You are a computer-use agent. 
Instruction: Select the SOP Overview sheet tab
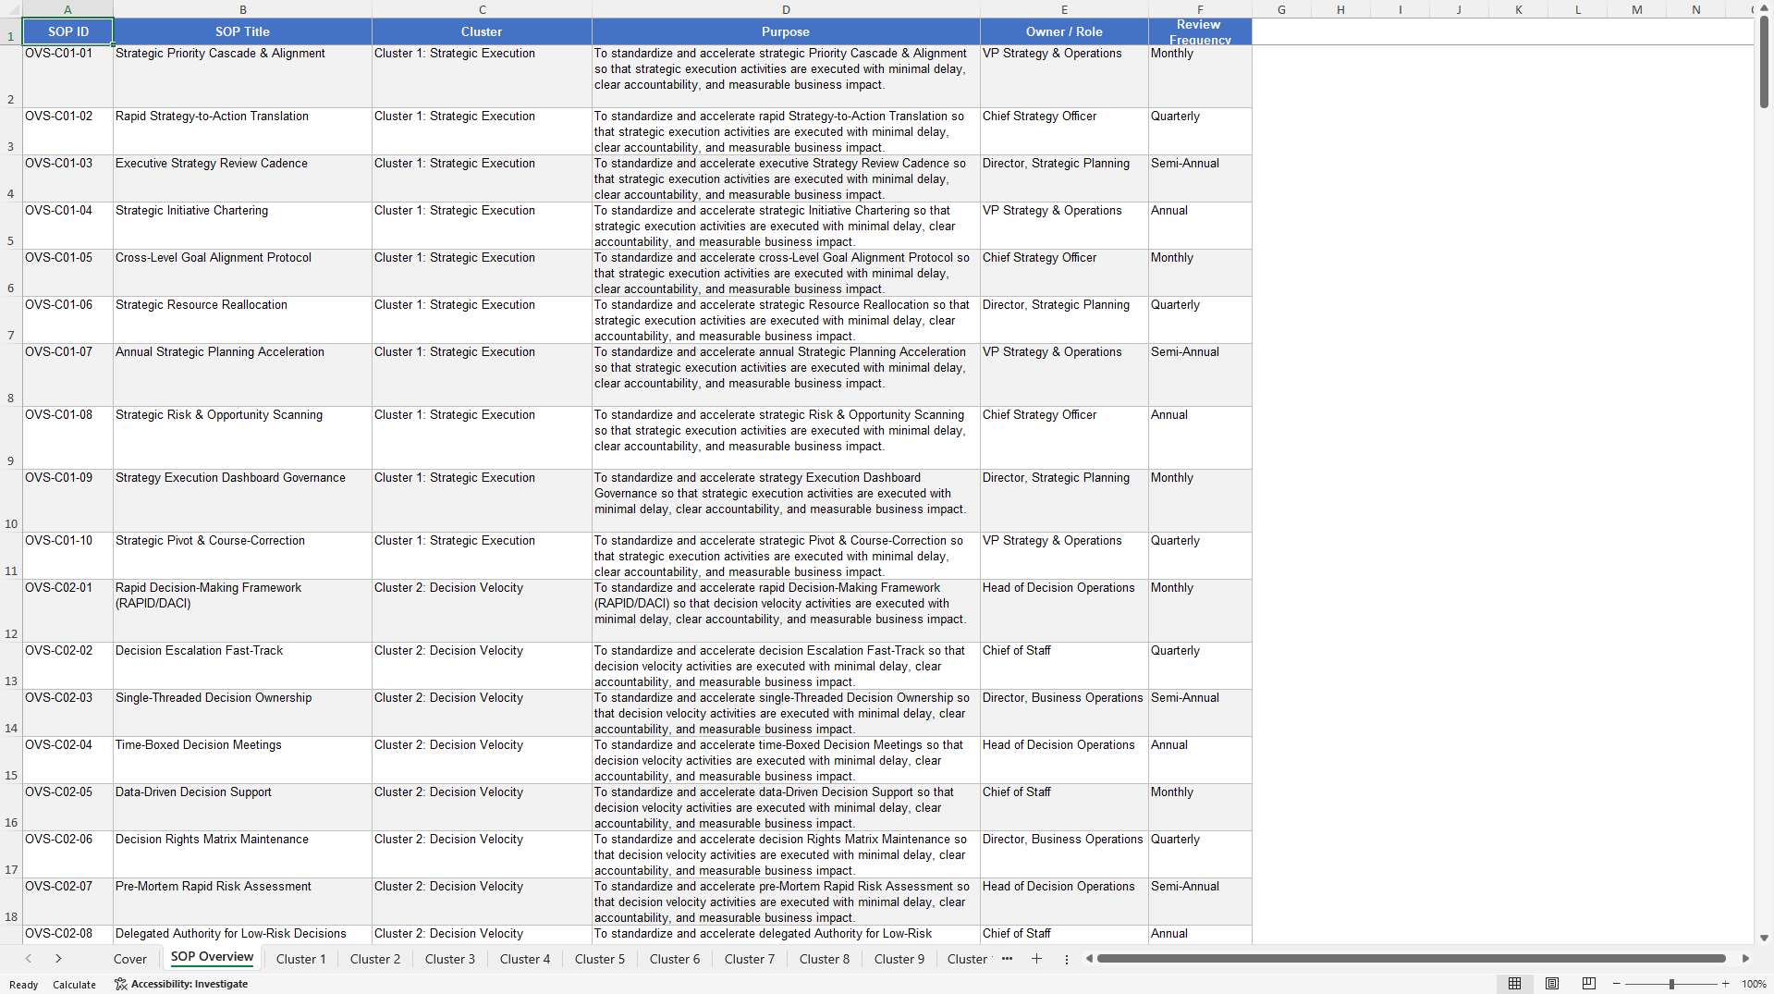point(212,958)
